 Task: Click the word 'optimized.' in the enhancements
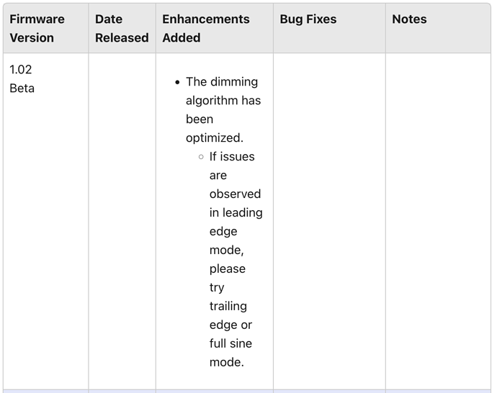pyautogui.click(x=215, y=137)
